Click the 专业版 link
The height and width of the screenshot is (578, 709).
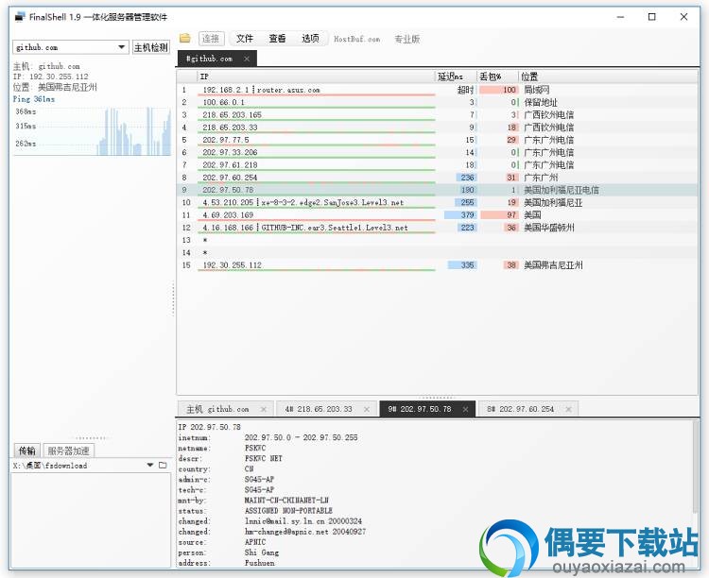point(406,39)
